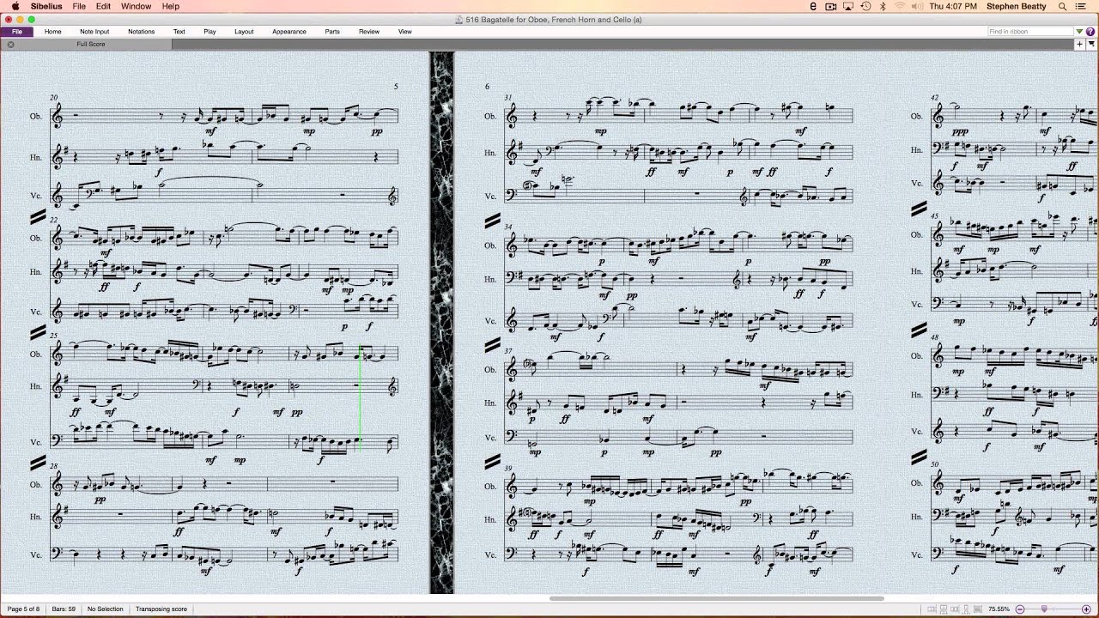Click 'No Selection' in the status bar
Screen dimensions: 1099x618
[x=105, y=609]
